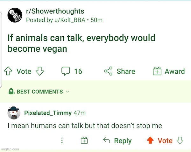This screenshot has width=191, height=152.
Task: Downvote the Showerthoughts post
Action: click(x=39, y=71)
